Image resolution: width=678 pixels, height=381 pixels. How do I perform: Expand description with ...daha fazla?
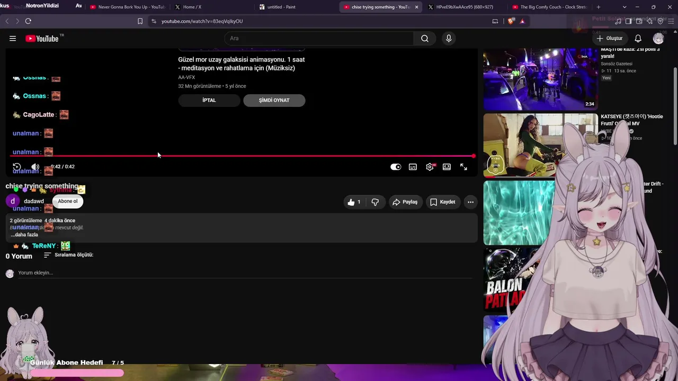pyautogui.click(x=24, y=234)
